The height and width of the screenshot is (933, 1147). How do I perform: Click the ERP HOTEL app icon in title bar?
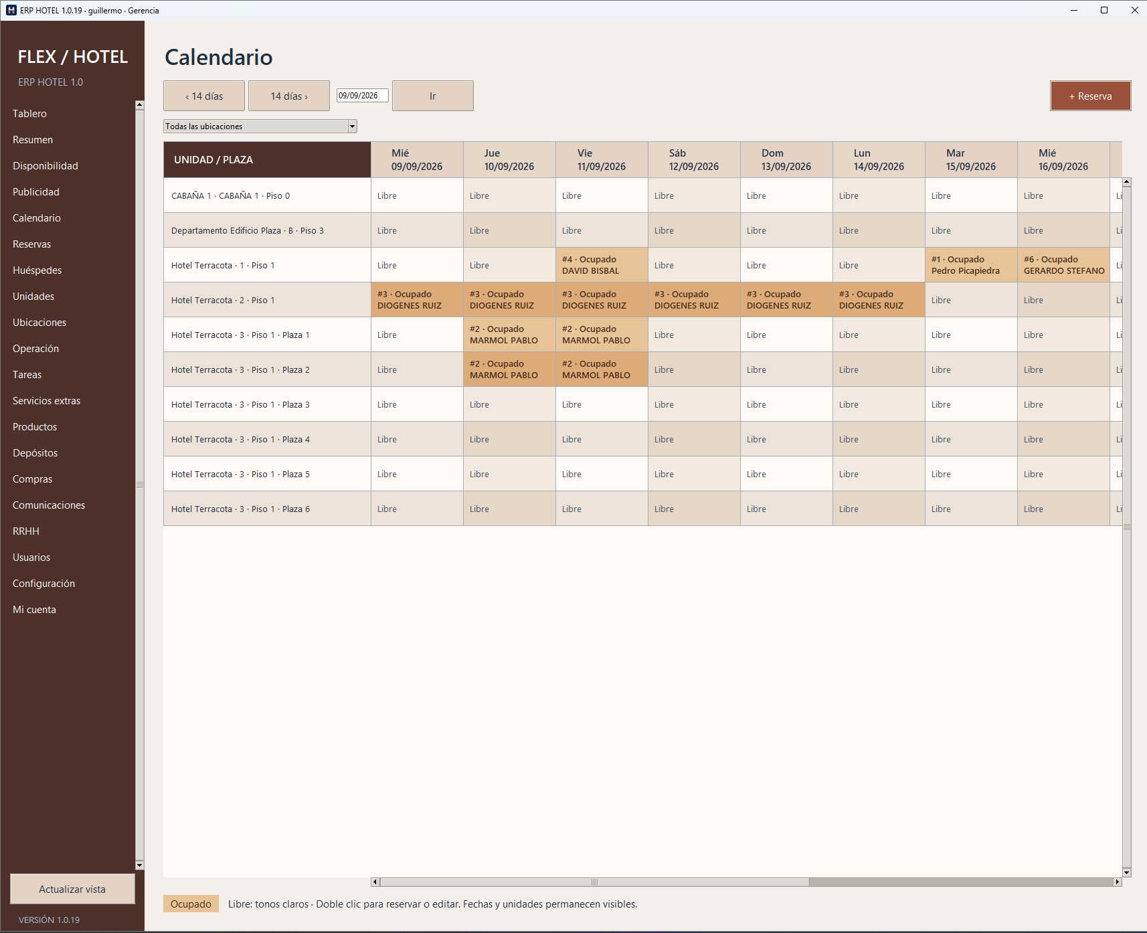coord(11,10)
